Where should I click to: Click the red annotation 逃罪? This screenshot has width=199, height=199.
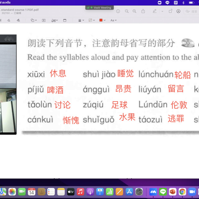(x=176, y=118)
